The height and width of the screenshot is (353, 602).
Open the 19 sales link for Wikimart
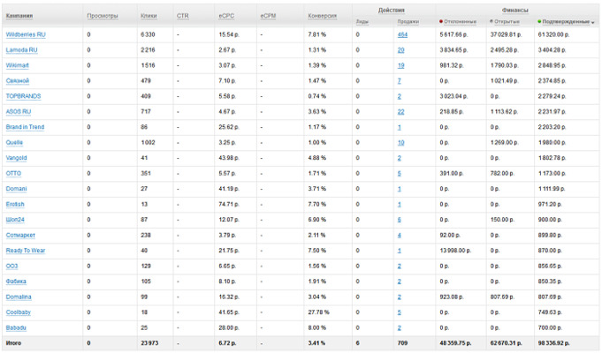400,65
